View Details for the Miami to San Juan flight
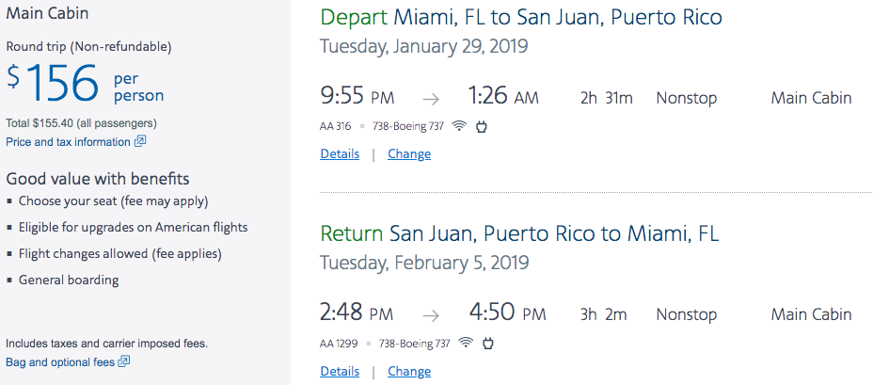The image size is (873, 385). tap(340, 154)
